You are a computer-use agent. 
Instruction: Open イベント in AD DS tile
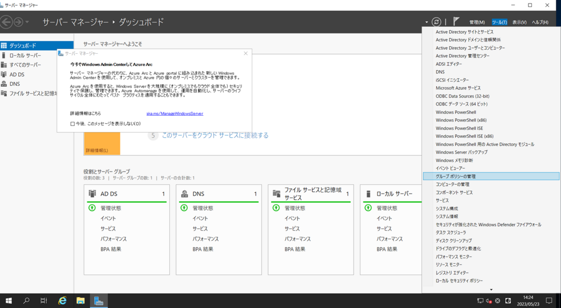[x=108, y=218]
